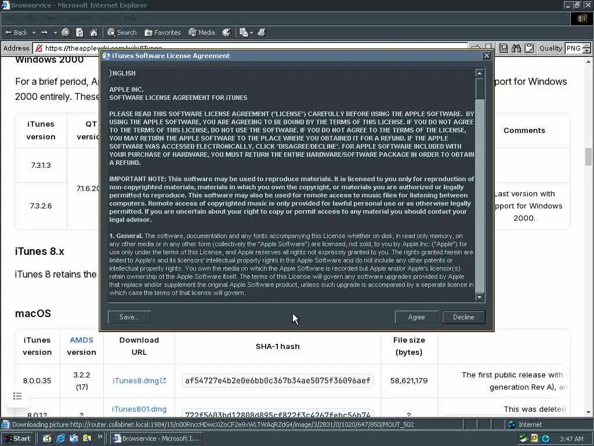This screenshot has width=594, height=446.
Task: Open the Home page icon
Action: point(93,33)
